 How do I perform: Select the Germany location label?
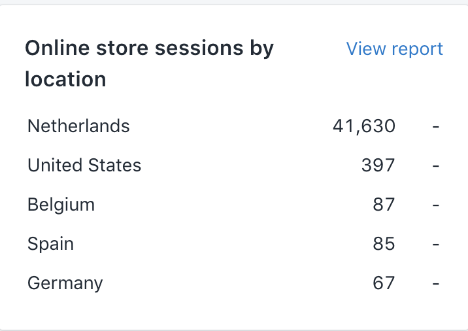65,283
